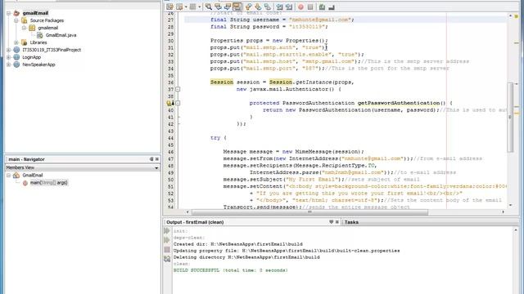Select the Output - firstEmail (clean) tab
This screenshot has width=524, height=294.
click(x=195, y=222)
